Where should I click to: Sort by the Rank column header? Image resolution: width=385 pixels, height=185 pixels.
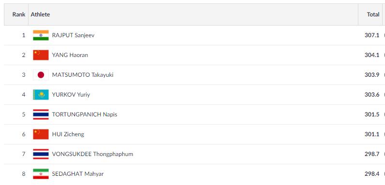pos(19,14)
